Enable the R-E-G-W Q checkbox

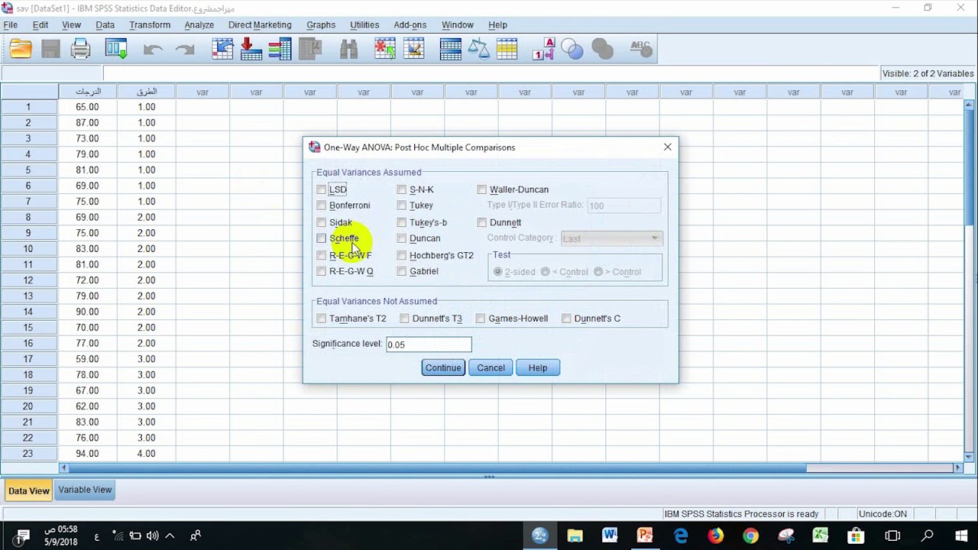pos(322,271)
